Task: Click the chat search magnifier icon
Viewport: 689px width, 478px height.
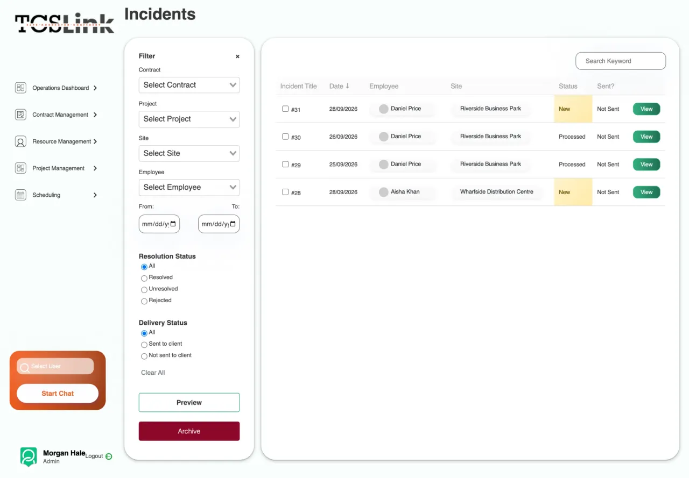Action: coord(24,368)
